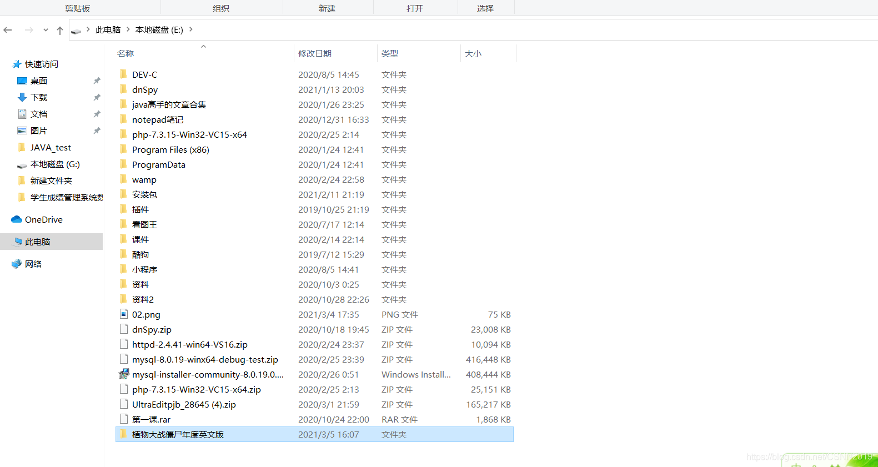Image resolution: width=878 pixels, height=467 pixels.
Task: Select 文档 in quick access
Action: [39, 114]
